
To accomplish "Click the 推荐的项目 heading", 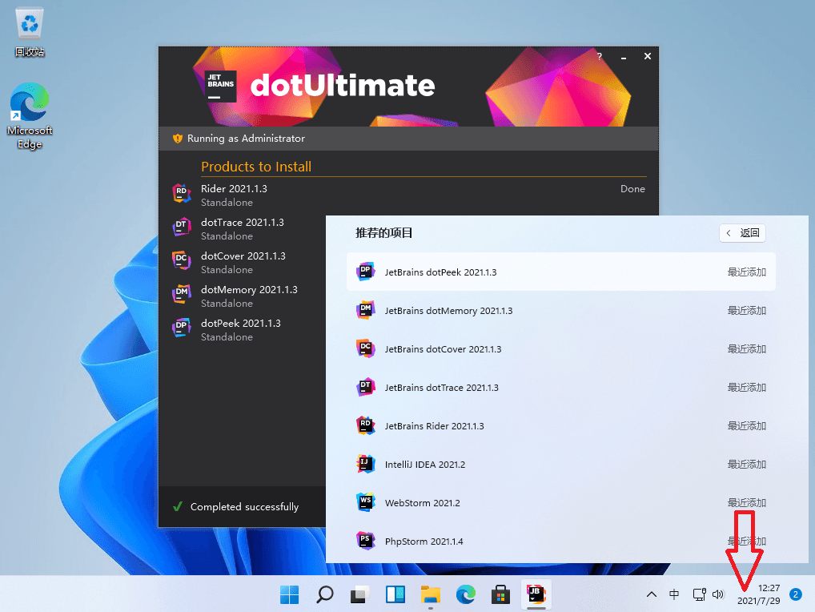I will coord(383,233).
